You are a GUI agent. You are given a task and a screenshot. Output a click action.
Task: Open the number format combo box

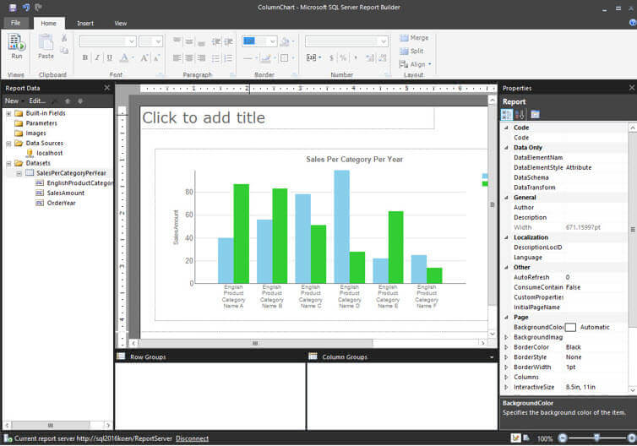(346, 41)
